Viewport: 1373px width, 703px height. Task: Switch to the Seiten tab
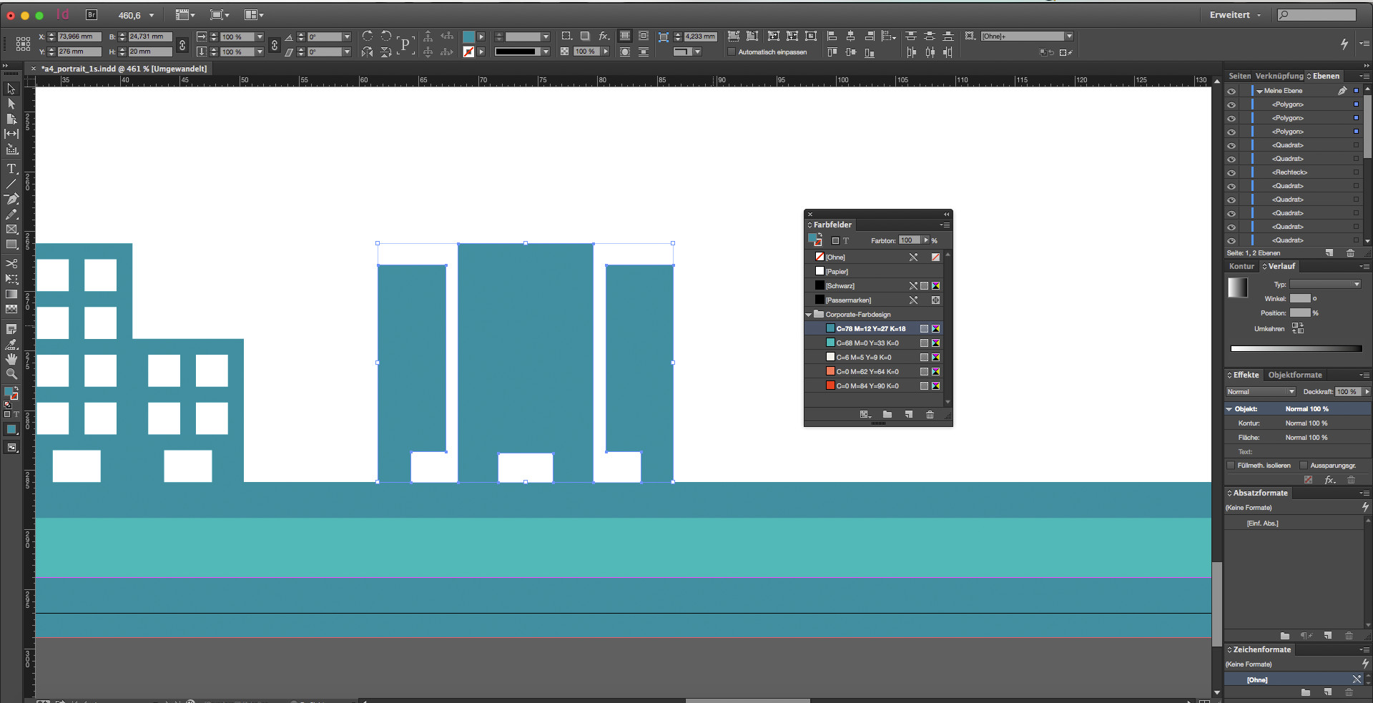[1239, 76]
